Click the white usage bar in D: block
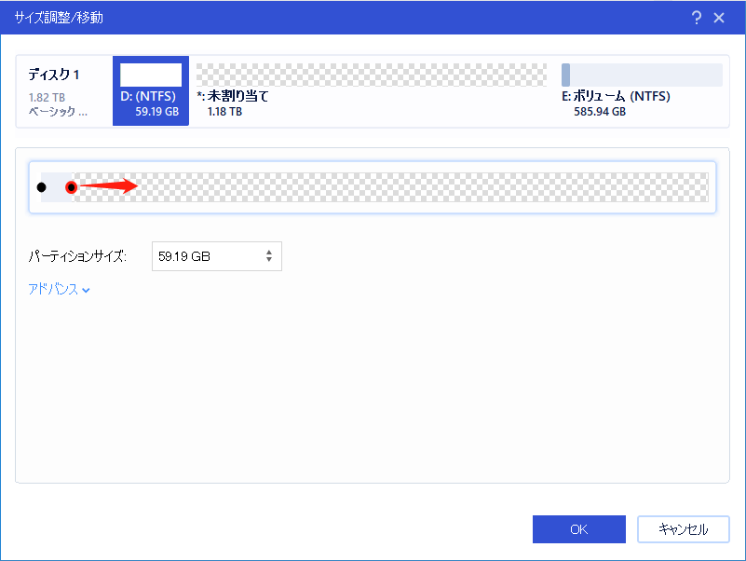Screen dimensions: 746x561 click(151, 75)
